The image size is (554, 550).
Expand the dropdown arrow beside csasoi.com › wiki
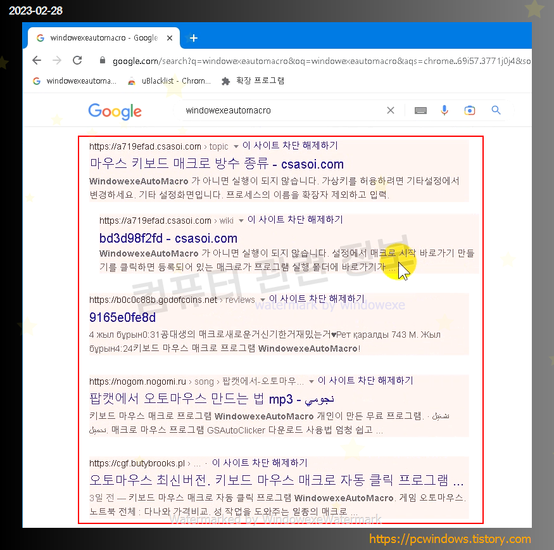click(241, 221)
